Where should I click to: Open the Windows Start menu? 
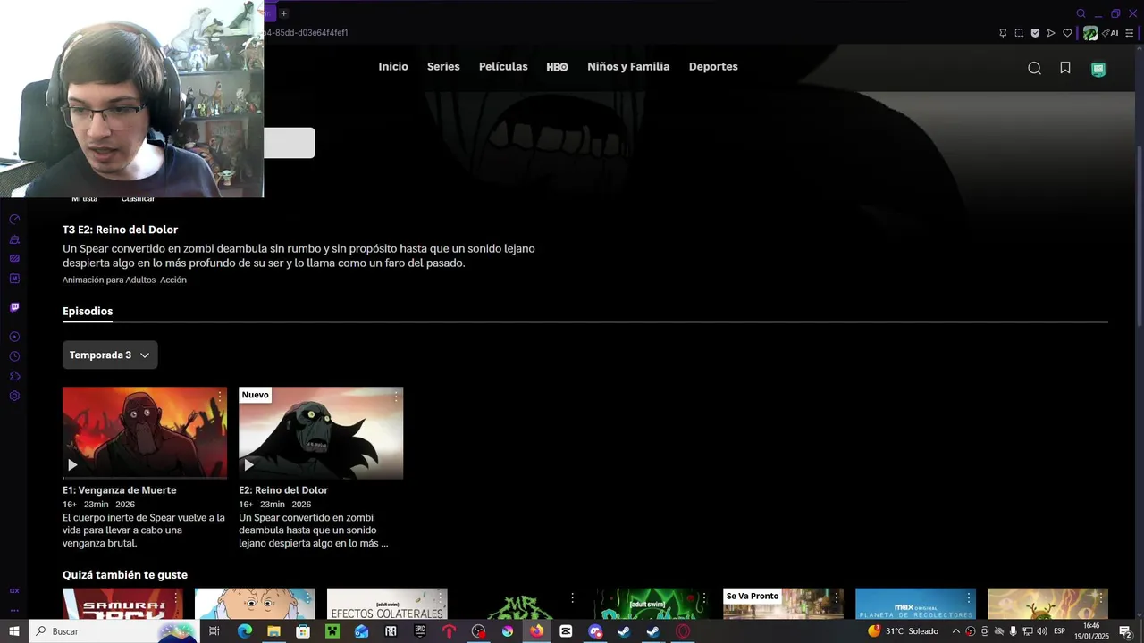pos(14,631)
